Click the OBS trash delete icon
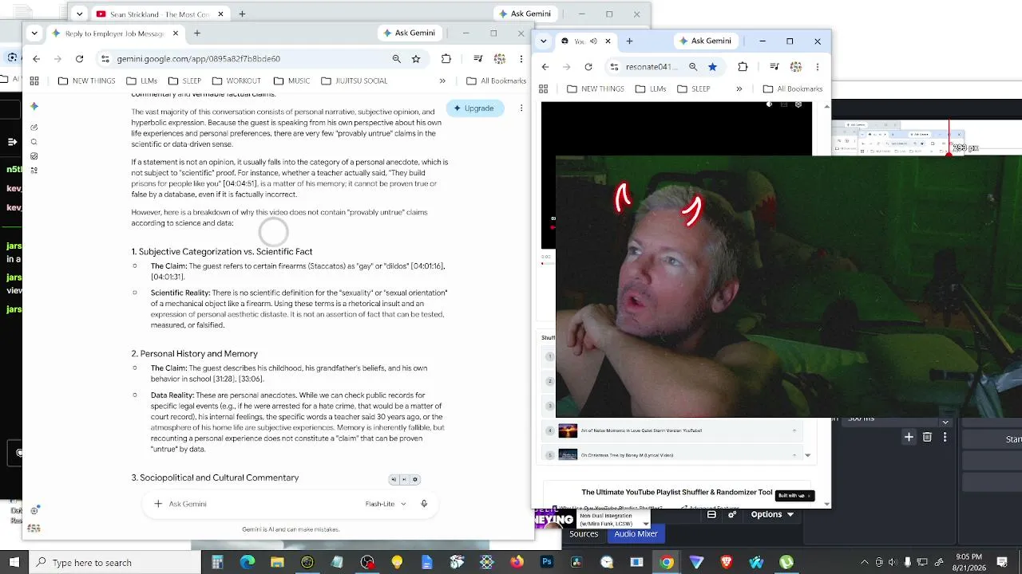This screenshot has height=574, width=1022. (x=927, y=437)
